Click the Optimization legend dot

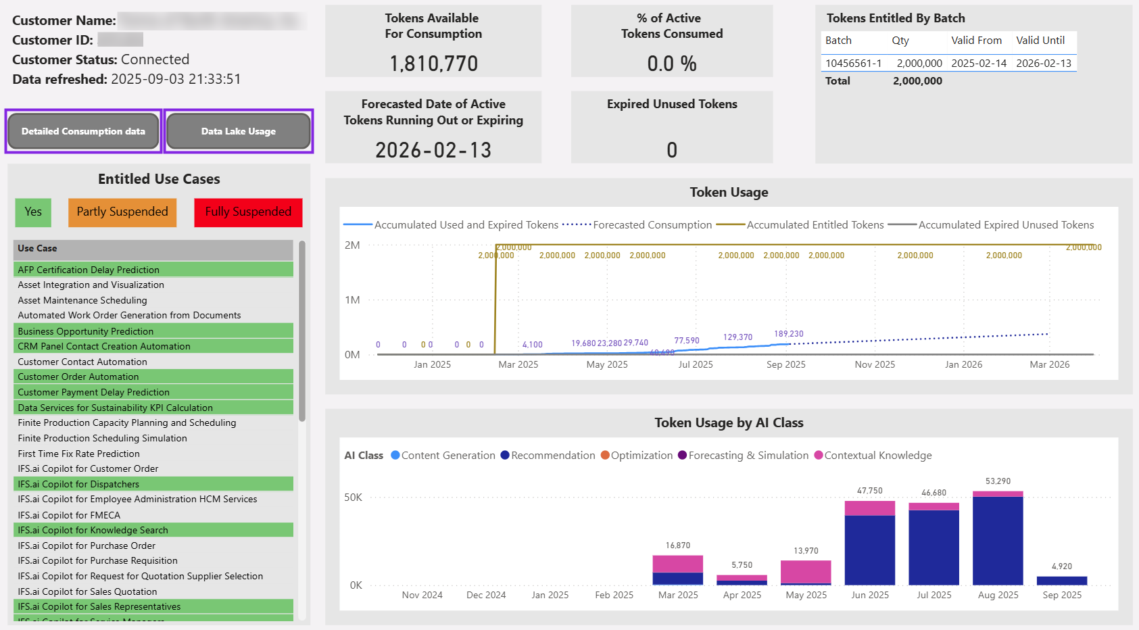tap(605, 456)
